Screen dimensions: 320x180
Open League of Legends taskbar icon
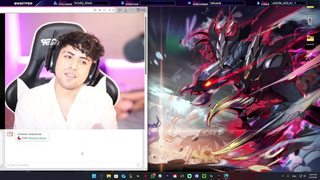[x=131, y=176]
